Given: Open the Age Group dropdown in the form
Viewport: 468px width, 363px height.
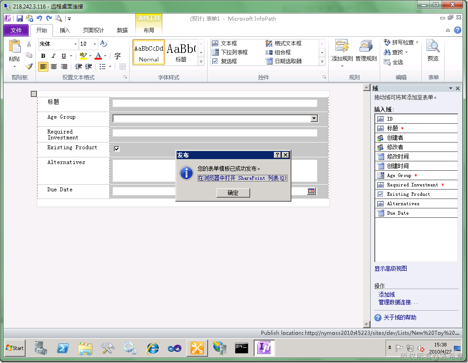Looking at the screenshot, I should coord(314,118).
